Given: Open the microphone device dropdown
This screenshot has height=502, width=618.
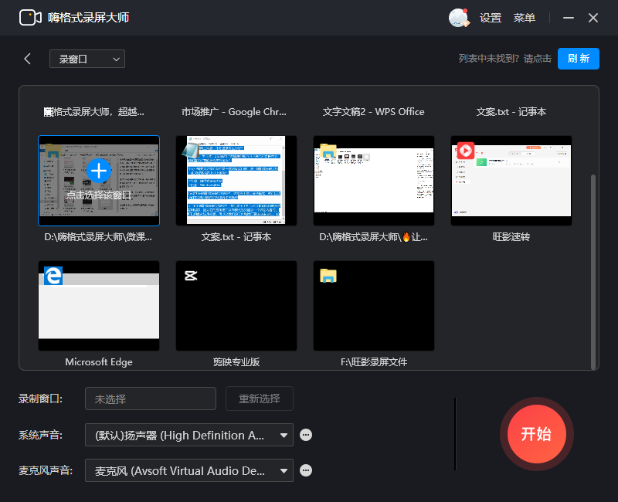Looking at the screenshot, I should [x=188, y=470].
